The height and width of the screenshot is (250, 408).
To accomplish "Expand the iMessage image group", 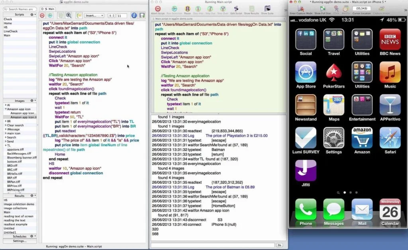I will pos(6,129).
